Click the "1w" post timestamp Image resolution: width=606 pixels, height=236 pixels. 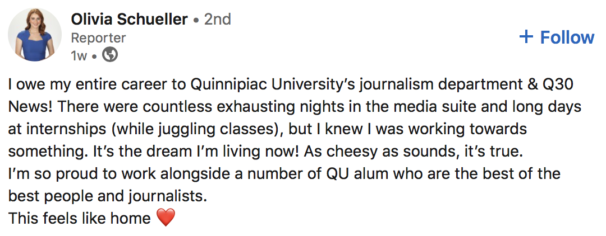click(79, 55)
